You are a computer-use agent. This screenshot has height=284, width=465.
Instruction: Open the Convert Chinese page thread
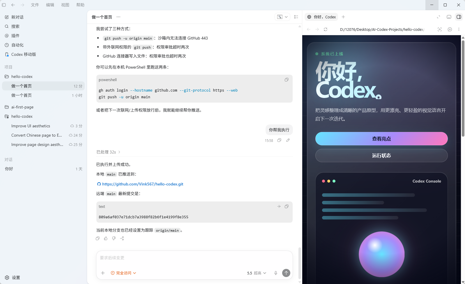(43, 135)
